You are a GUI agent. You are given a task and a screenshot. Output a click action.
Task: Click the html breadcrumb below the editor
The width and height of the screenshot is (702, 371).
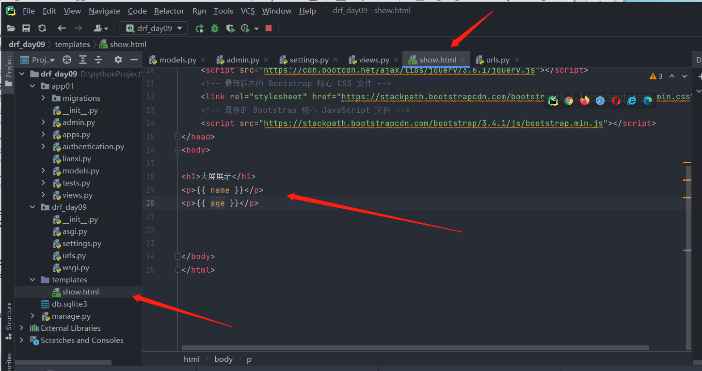point(191,359)
